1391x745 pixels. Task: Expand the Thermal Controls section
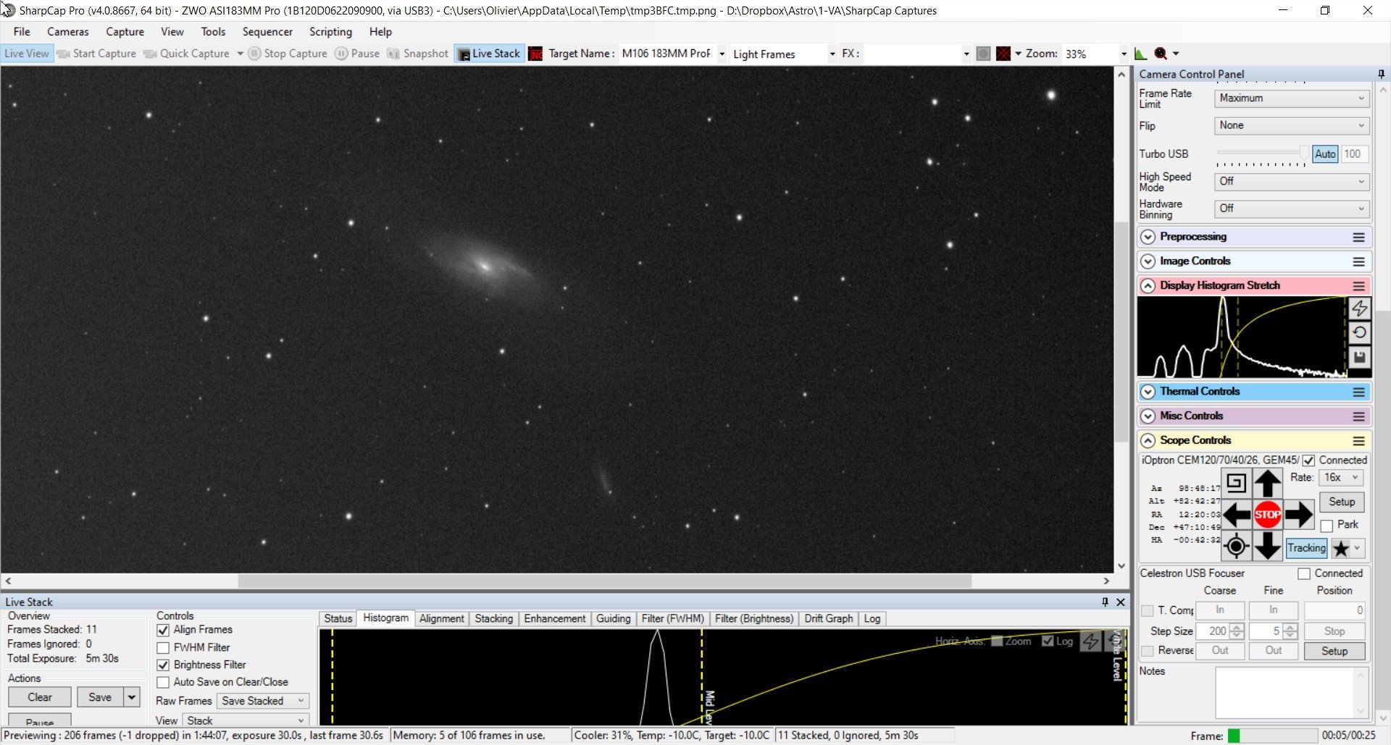point(1148,392)
